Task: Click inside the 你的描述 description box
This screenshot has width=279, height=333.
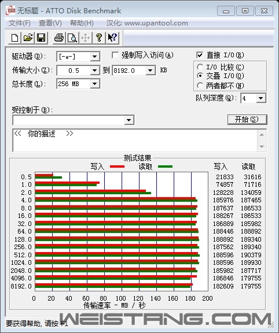Action: click(135, 140)
